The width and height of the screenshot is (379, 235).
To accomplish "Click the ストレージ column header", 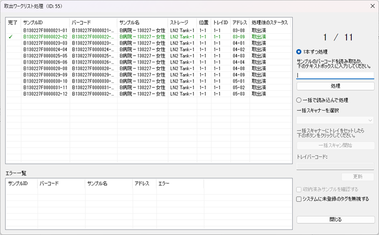I will pyautogui.click(x=182, y=23).
